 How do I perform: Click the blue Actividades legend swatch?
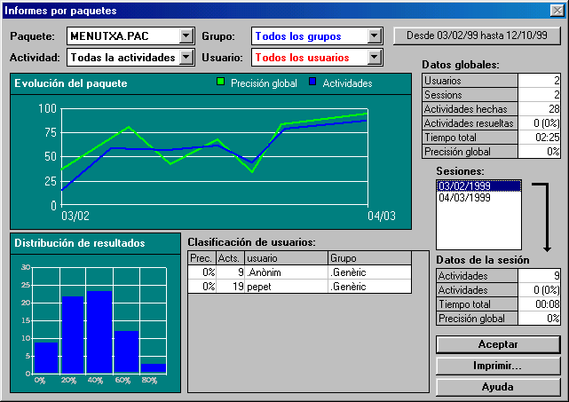click(312, 82)
